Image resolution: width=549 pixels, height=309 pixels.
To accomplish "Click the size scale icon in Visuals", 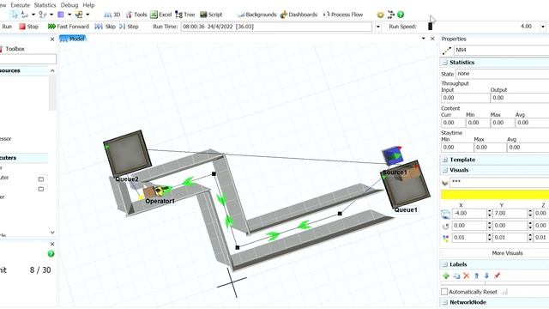I will 446,239.
